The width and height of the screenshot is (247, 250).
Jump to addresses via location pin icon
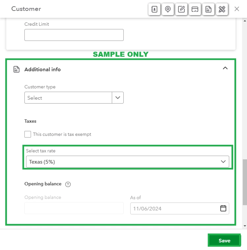[x=168, y=9]
